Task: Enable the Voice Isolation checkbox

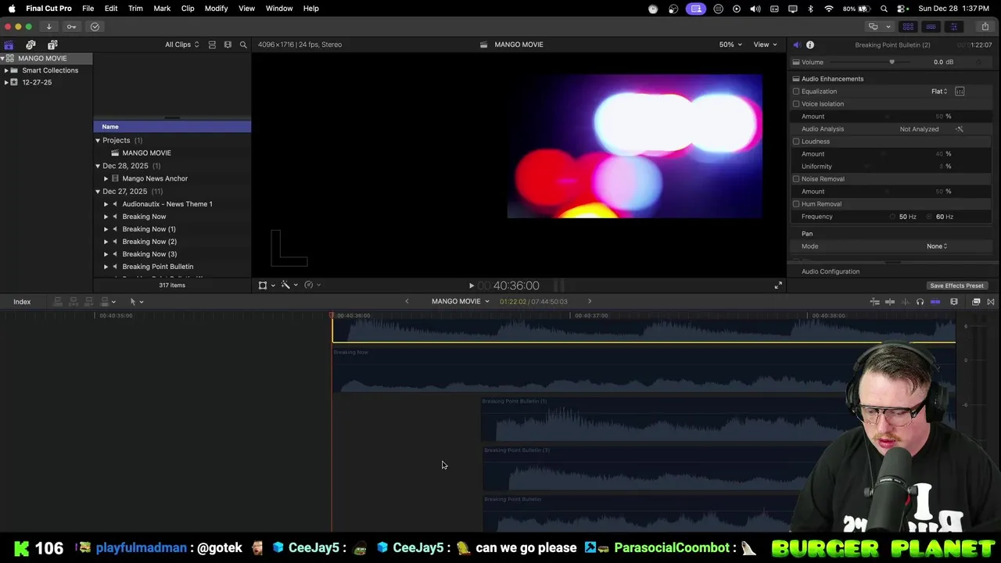Action: tap(796, 104)
